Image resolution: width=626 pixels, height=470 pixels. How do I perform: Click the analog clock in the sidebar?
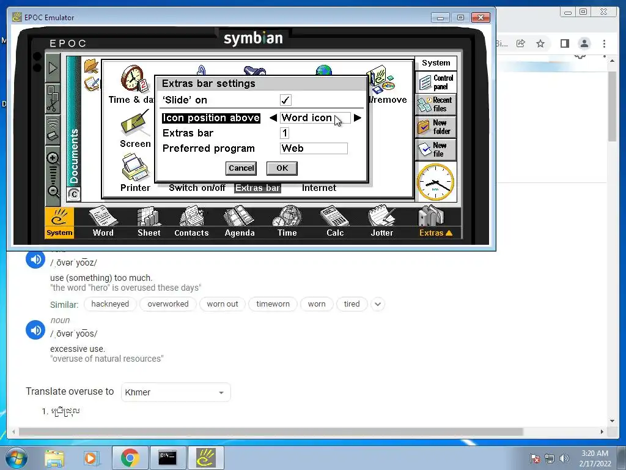[x=435, y=182]
